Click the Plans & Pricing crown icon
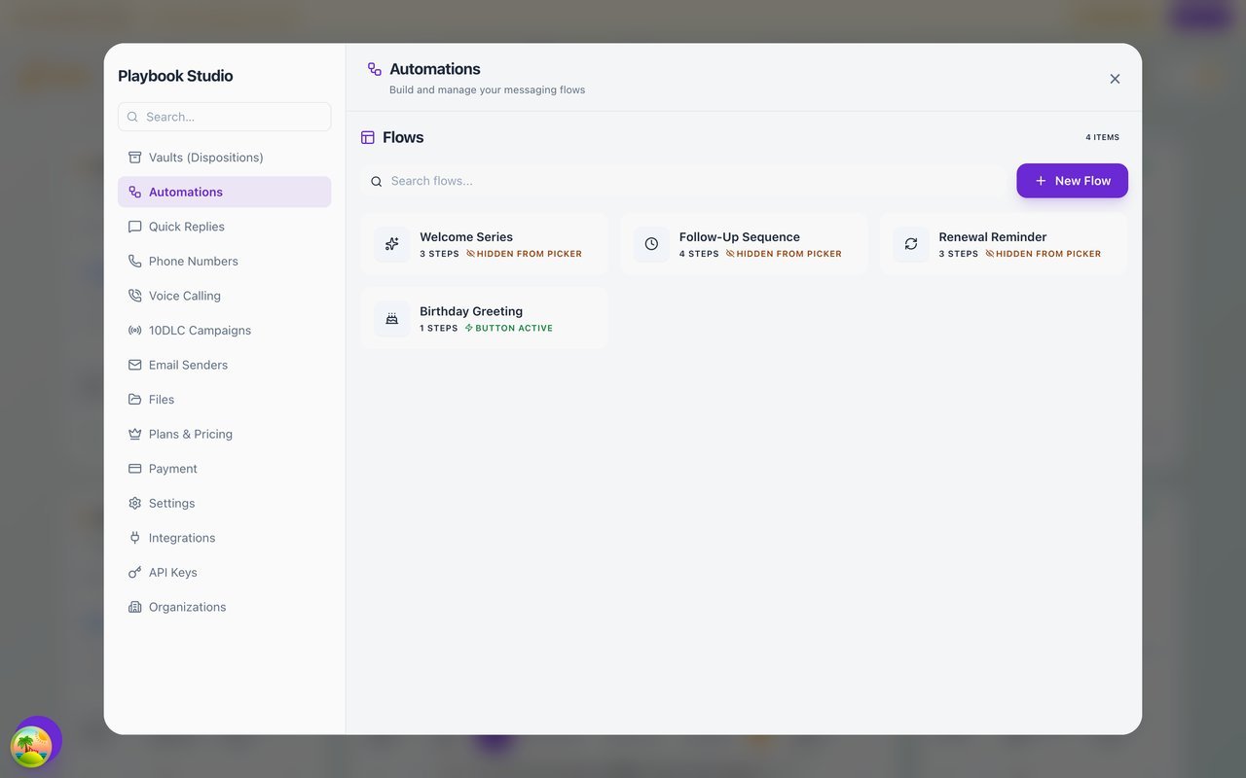Viewport: 1246px width, 778px height. pyautogui.click(x=134, y=434)
